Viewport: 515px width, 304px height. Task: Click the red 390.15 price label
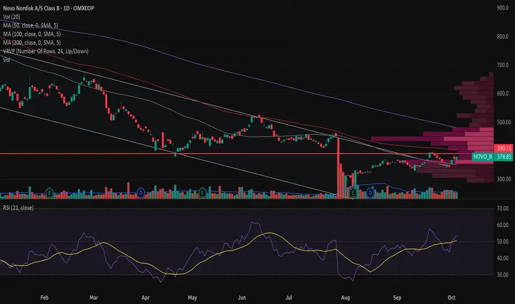tap(503, 148)
